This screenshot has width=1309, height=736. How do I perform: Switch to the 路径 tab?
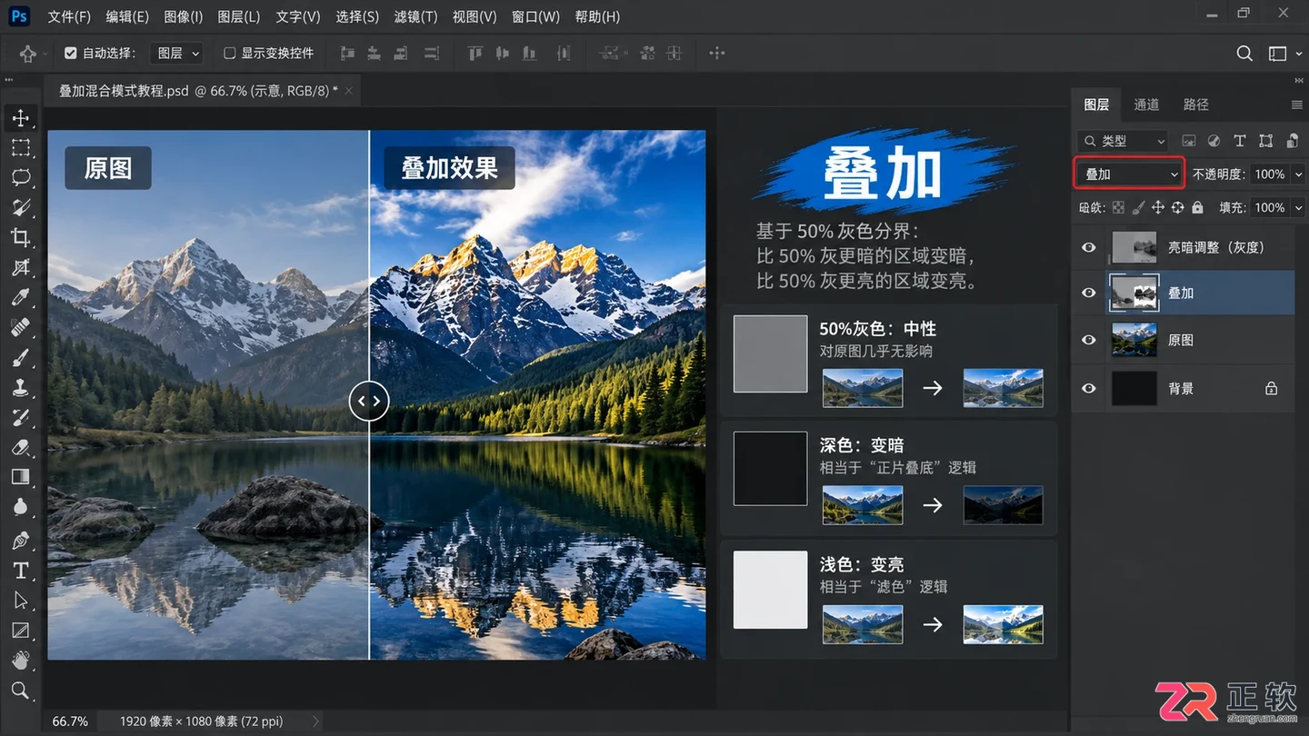point(1196,104)
